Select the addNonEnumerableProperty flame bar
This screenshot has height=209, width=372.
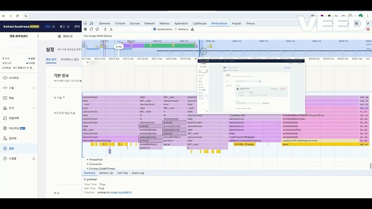255,141
